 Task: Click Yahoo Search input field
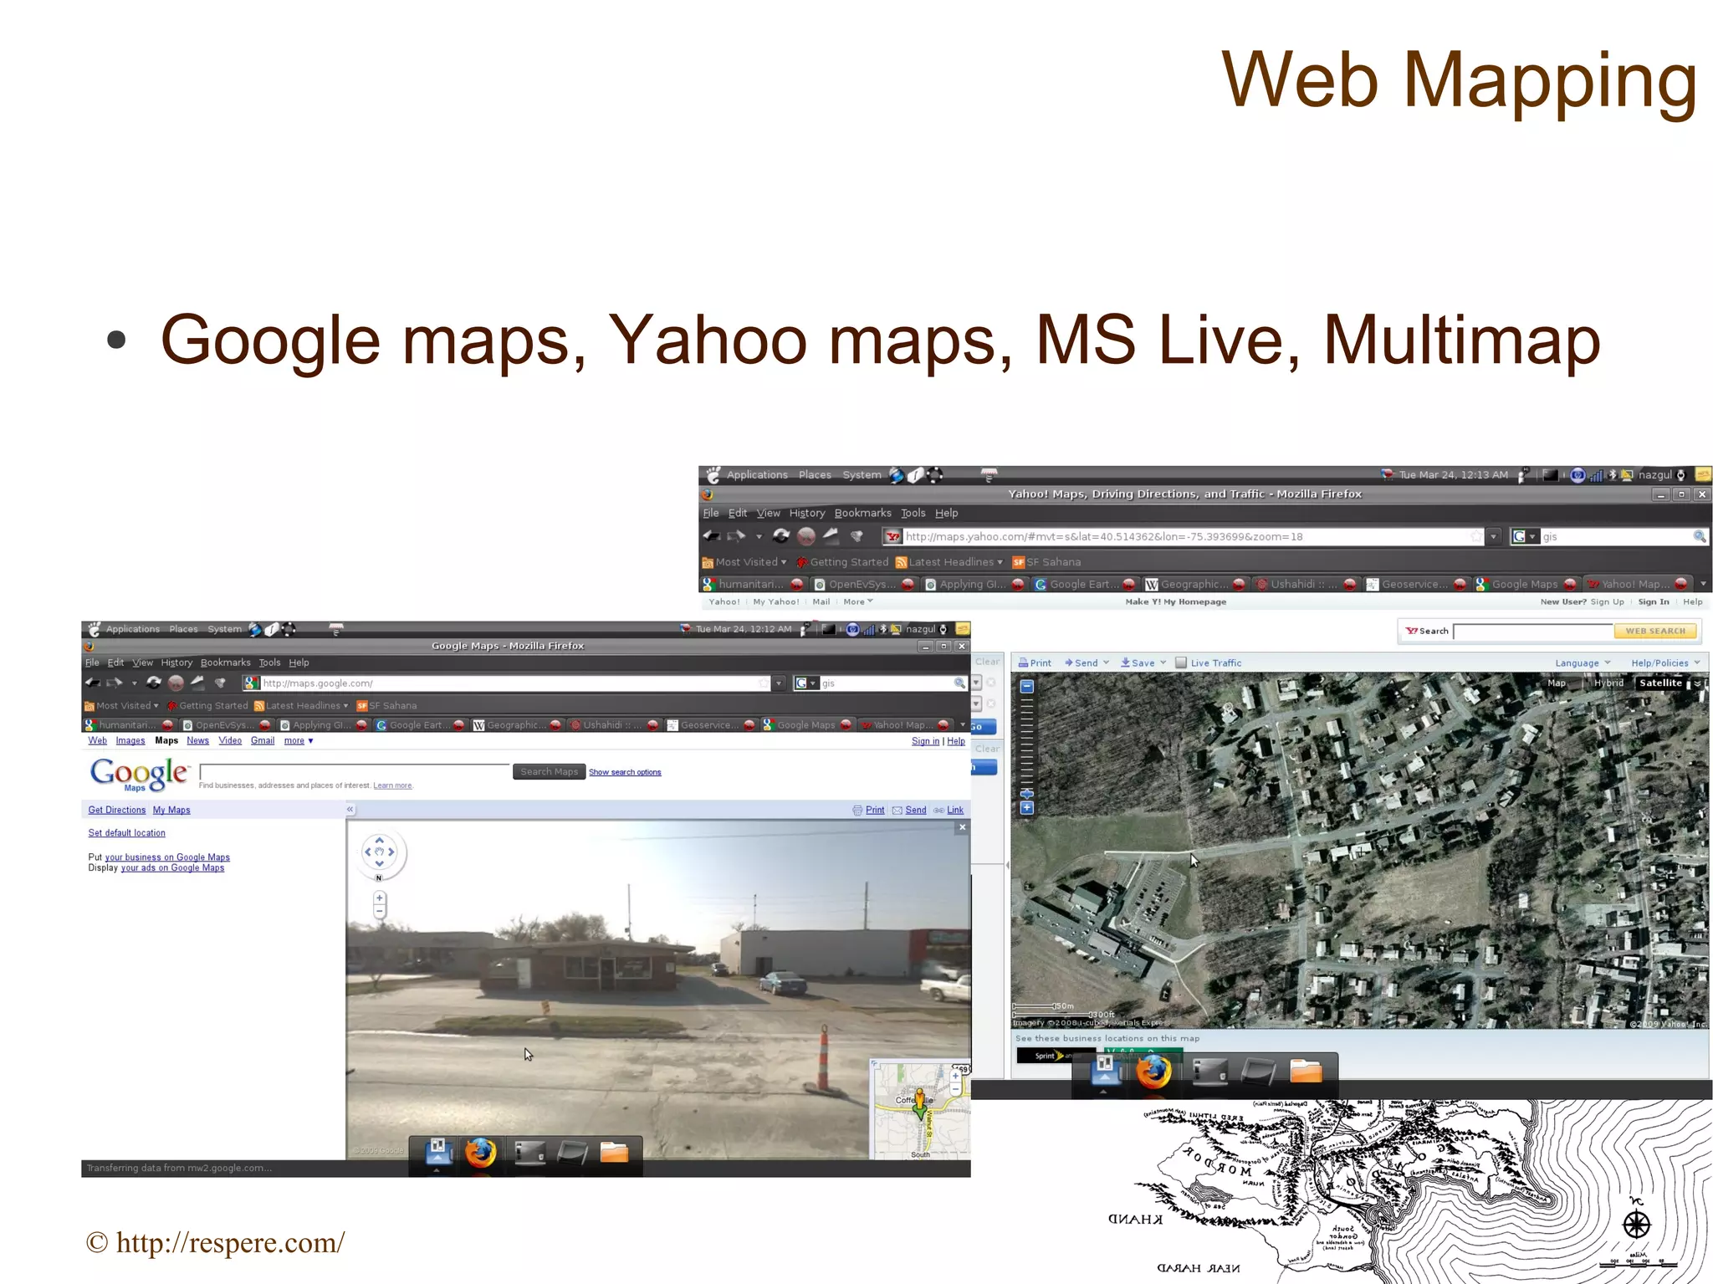point(1532,631)
